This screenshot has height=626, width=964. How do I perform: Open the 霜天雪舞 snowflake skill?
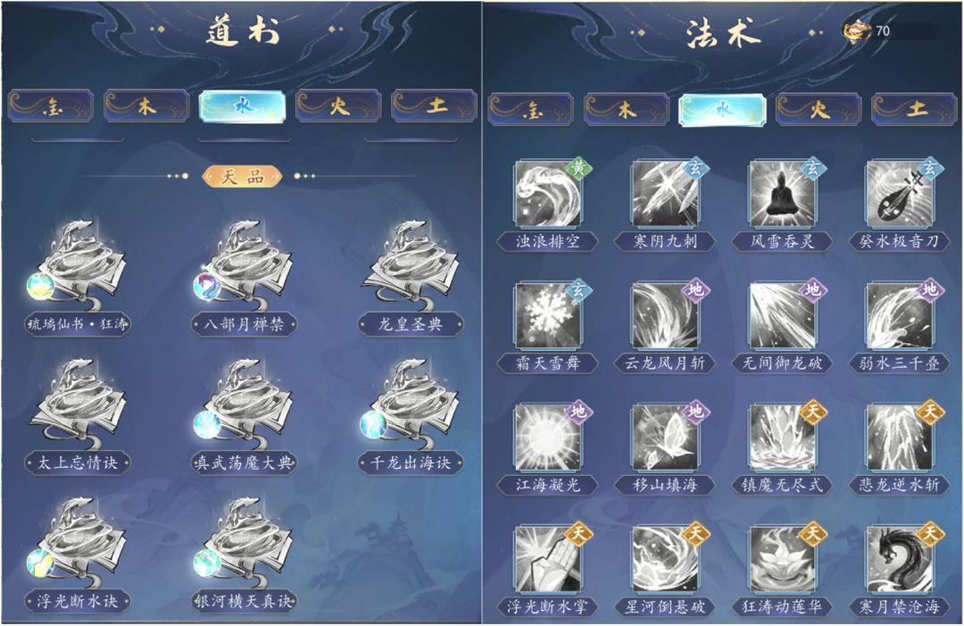click(x=547, y=316)
